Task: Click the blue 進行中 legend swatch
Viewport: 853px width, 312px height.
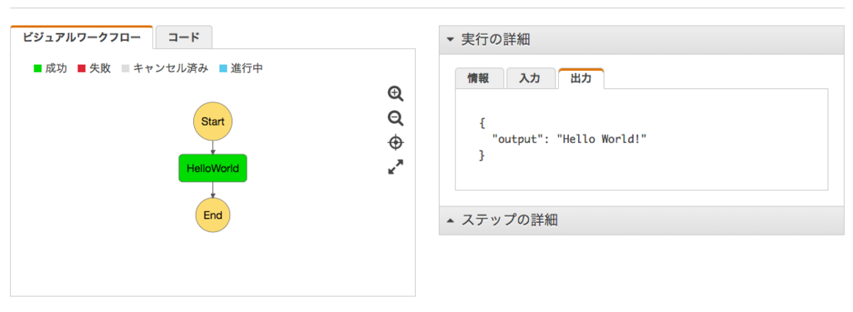Action: point(223,69)
